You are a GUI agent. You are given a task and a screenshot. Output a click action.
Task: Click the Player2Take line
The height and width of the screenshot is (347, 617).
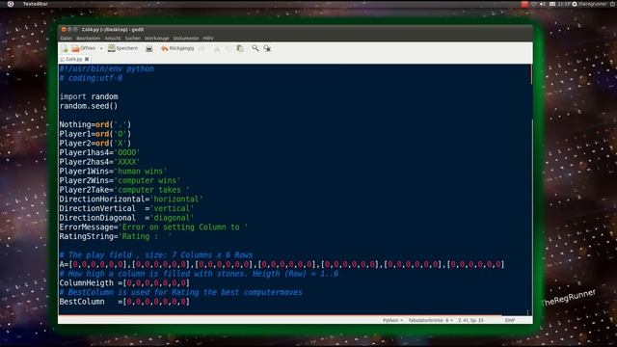click(124, 190)
